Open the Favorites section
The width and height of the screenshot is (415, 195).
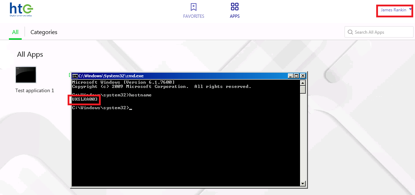[194, 11]
